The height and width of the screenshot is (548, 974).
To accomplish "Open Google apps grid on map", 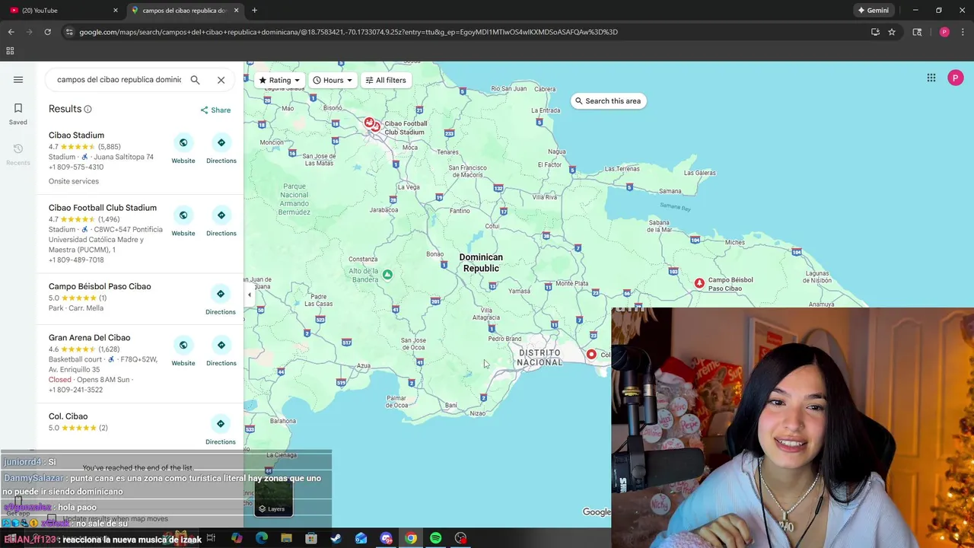I will [x=931, y=78].
